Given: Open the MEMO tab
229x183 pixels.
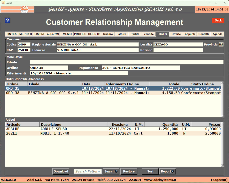Looking at the screenshot, I should tap(67, 34).
